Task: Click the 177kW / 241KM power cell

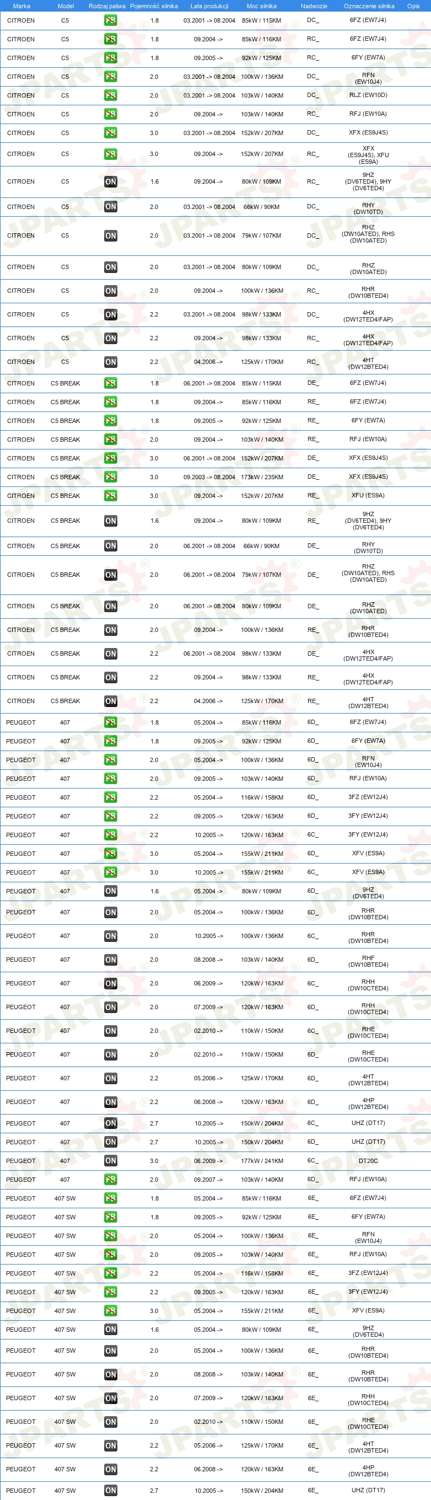Action: click(262, 1160)
